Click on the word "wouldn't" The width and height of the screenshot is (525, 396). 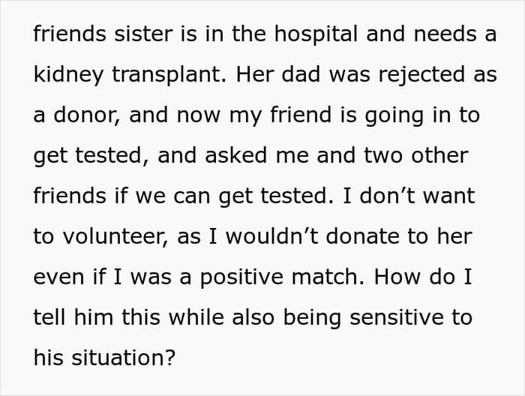pyautogui.click(x=271, y=236)
